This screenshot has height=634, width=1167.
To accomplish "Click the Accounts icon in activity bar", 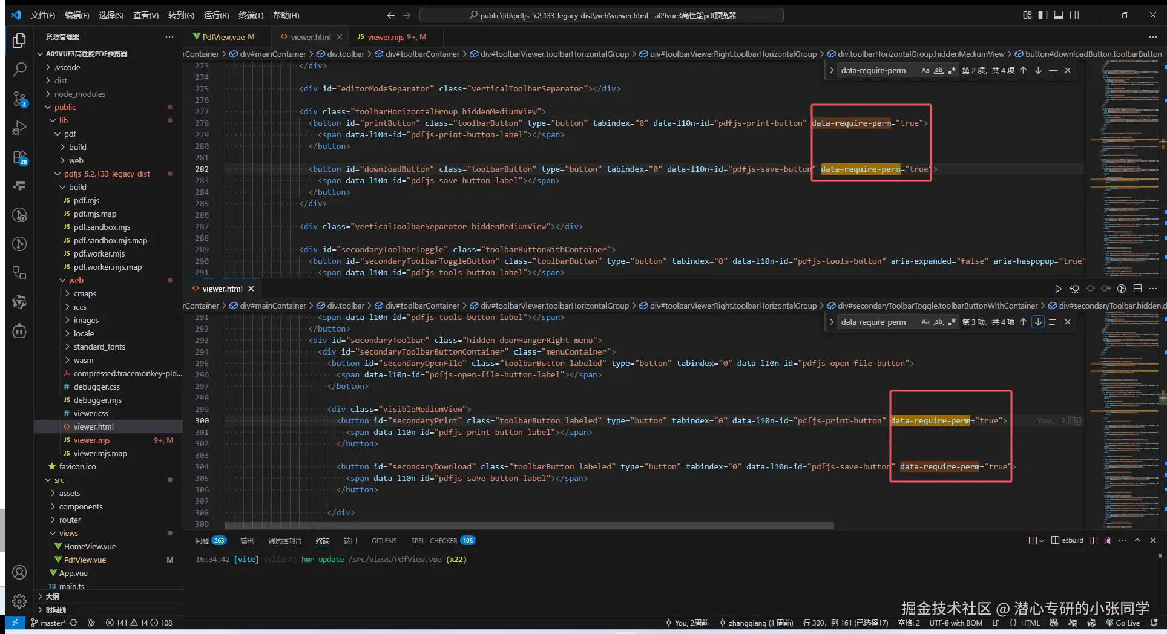I will [19, 572].
